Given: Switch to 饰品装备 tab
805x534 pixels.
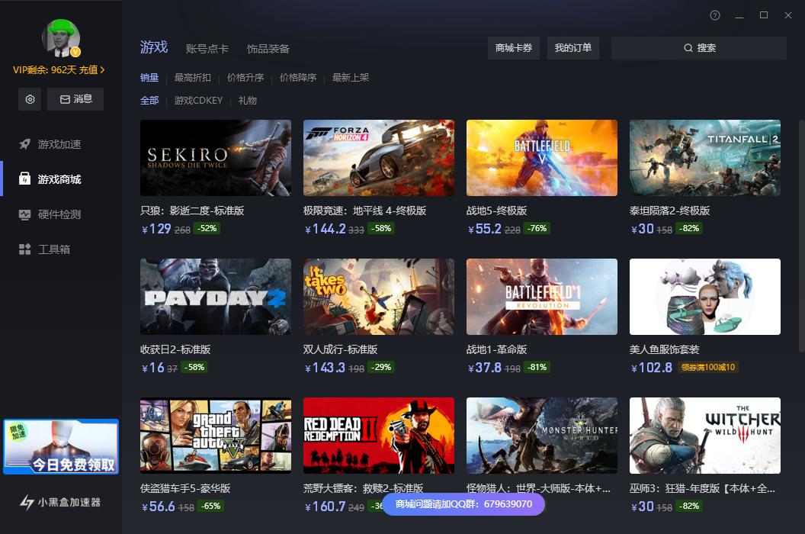Looking at the screenshot, I should (268, 49).
